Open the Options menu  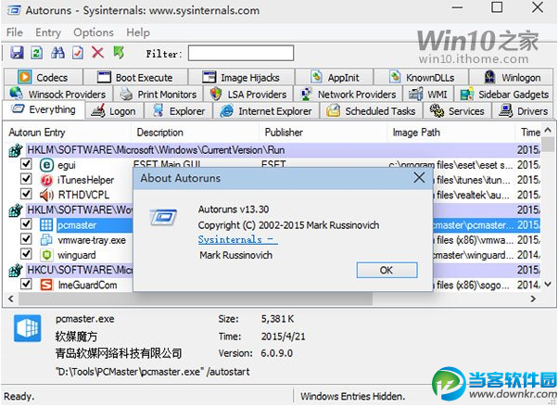click(94, 32)
